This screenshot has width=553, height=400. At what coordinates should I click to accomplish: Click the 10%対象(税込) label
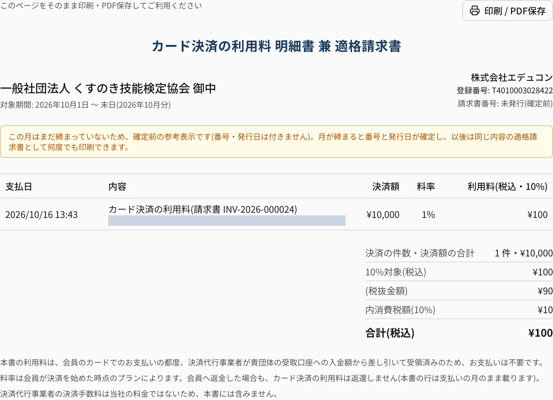tap(396, 272)
